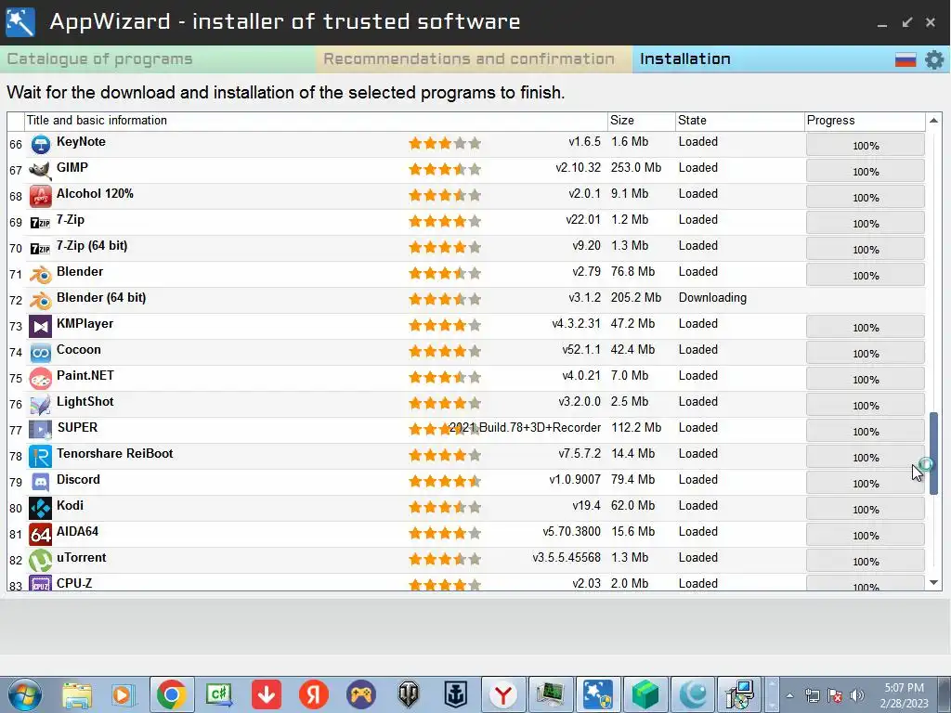951x713 pixels.
Task: Click the Discord 100% progress bar
Action: [x=866, y=483]
